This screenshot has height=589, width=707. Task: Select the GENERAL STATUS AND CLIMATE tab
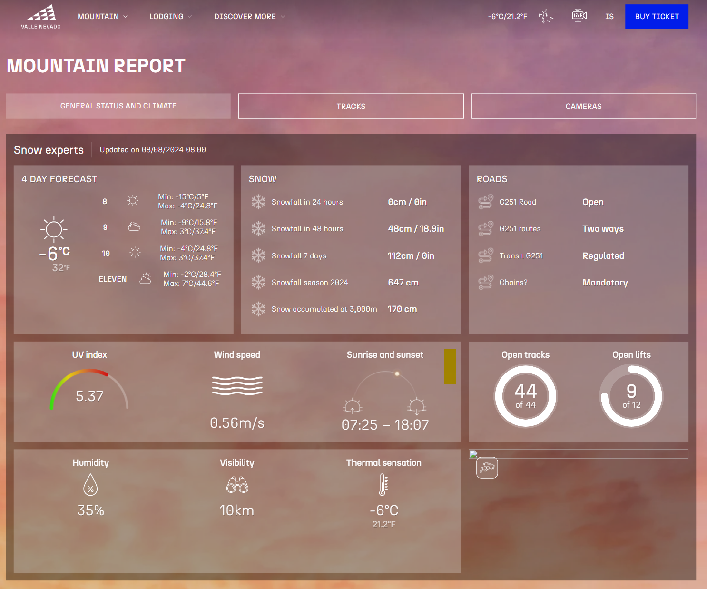point(118,106)
